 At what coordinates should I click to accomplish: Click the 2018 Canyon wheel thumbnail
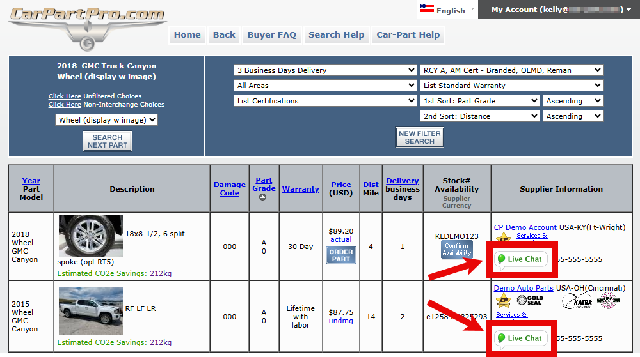[x=90, y=236]
